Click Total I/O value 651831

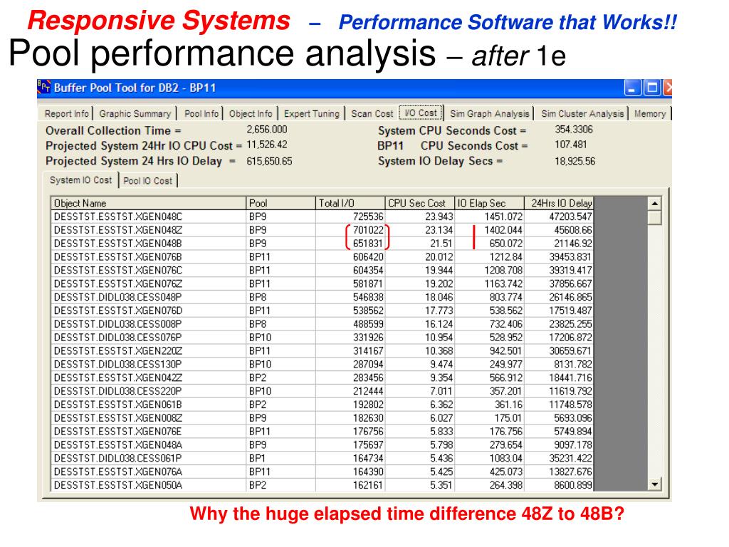point(368,244)
